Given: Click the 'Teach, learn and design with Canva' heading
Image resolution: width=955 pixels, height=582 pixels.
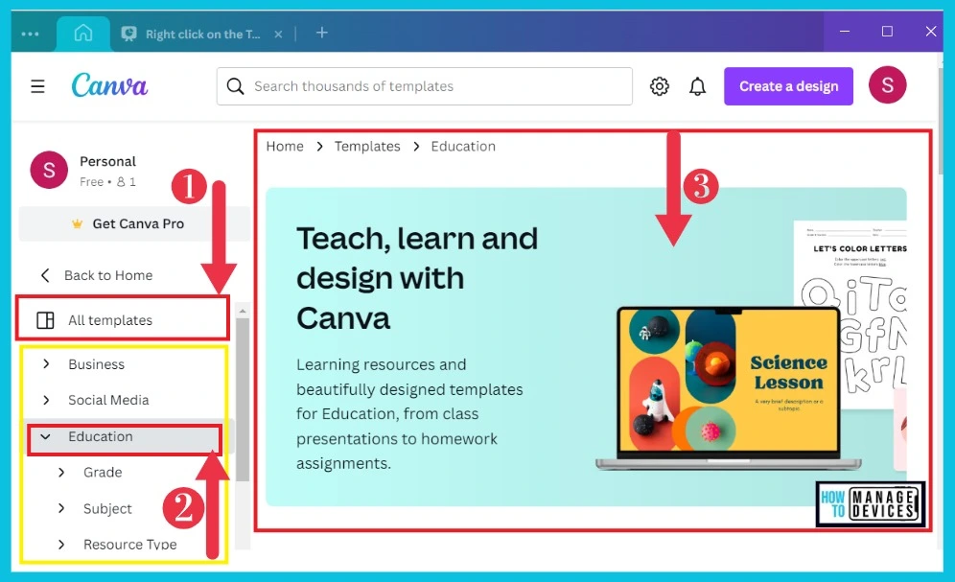Looking at the screenshot, I should pos(417,278).
